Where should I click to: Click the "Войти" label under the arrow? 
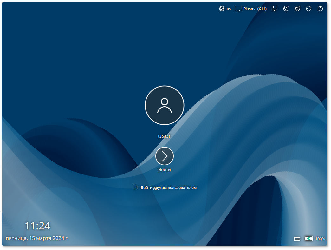(165, 170)
